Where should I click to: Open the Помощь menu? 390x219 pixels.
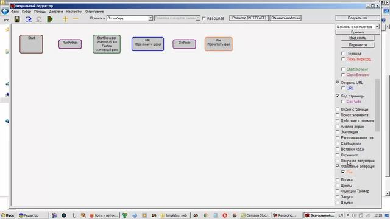point(40,12)
